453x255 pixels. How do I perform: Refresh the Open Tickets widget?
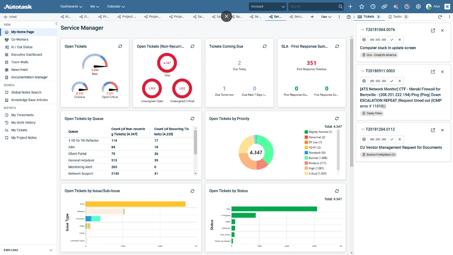tap(120, 46)
